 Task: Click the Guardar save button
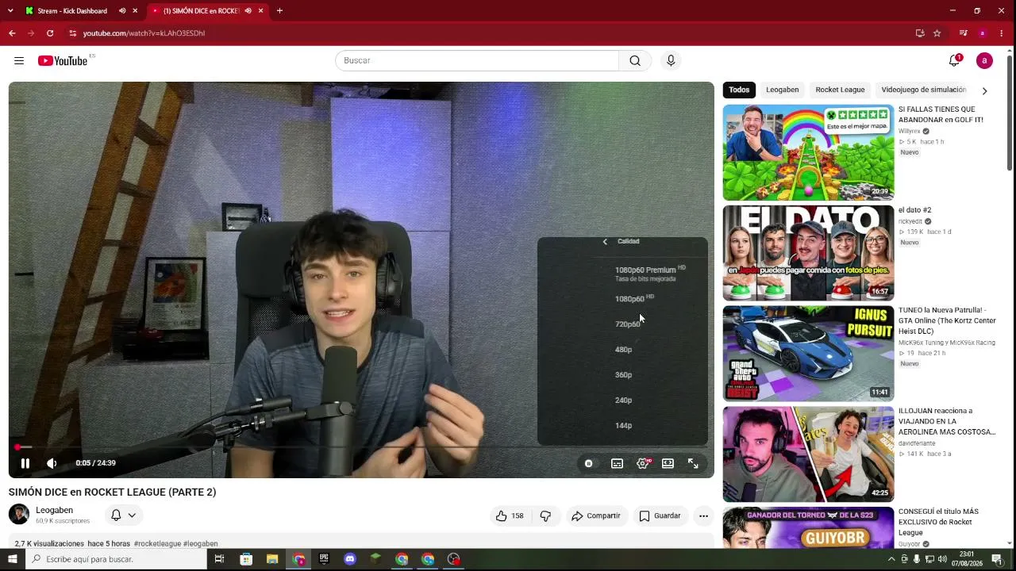[660, 515]
